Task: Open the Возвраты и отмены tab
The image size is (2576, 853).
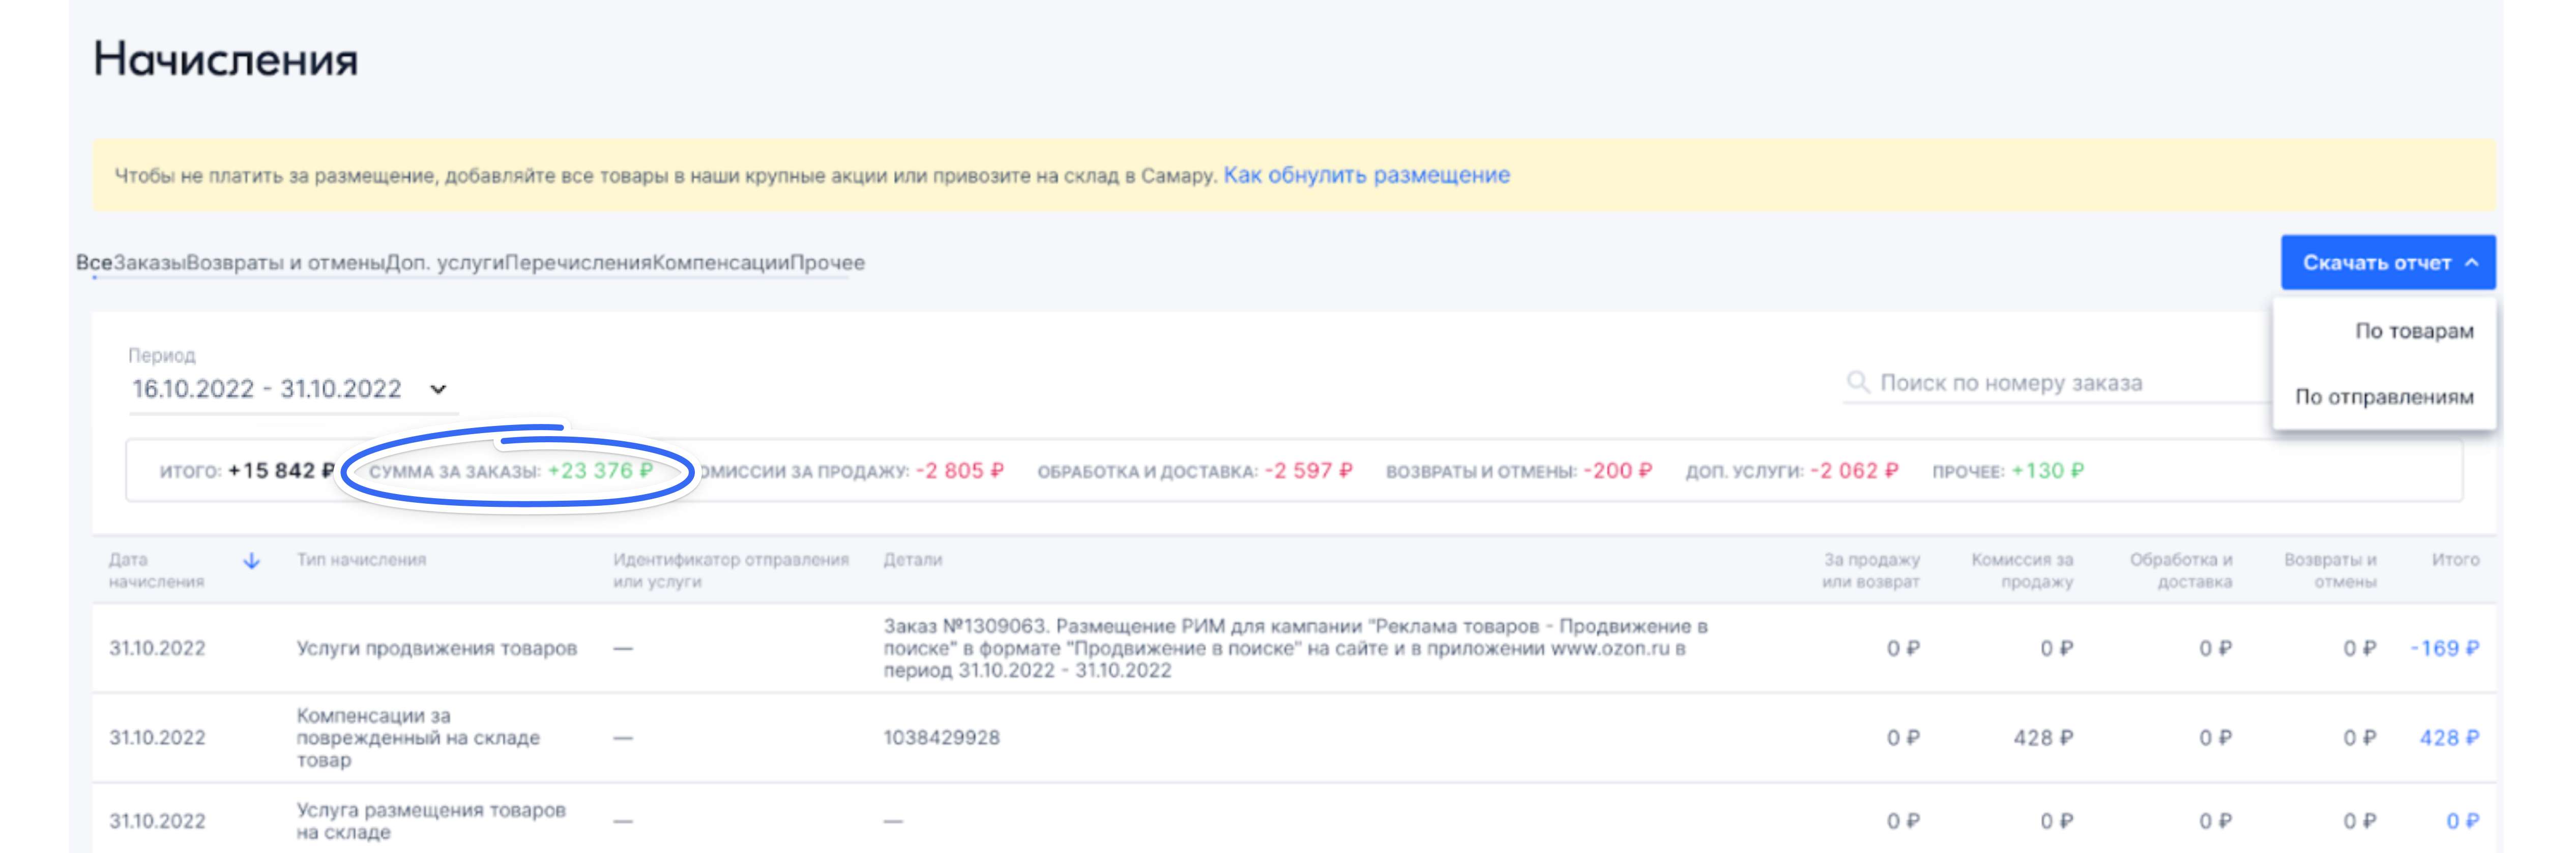Action: (x=286, y=263)
